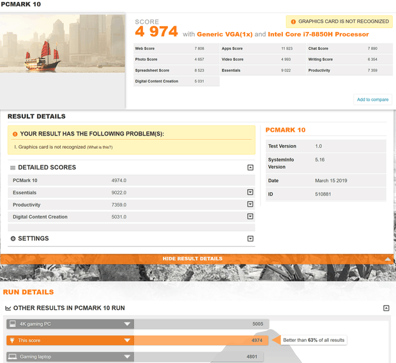
Task: Click Digital Content Creation 5 031 summary cell
Action: (x=176, y=81)
